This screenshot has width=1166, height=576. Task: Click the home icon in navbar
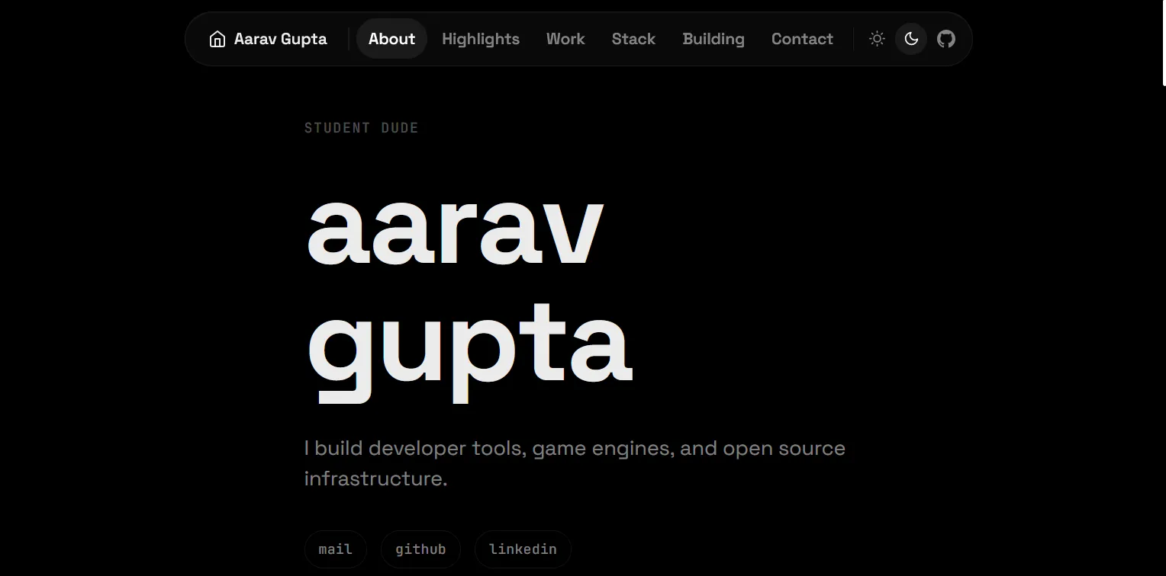tap(217, 39)
